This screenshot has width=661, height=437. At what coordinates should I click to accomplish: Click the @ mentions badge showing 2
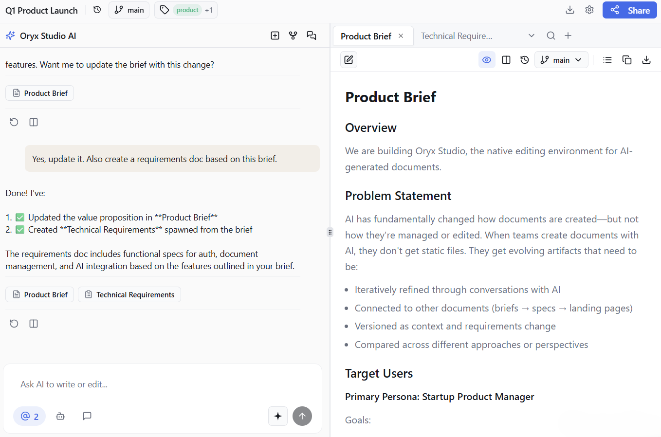[29, 416]
